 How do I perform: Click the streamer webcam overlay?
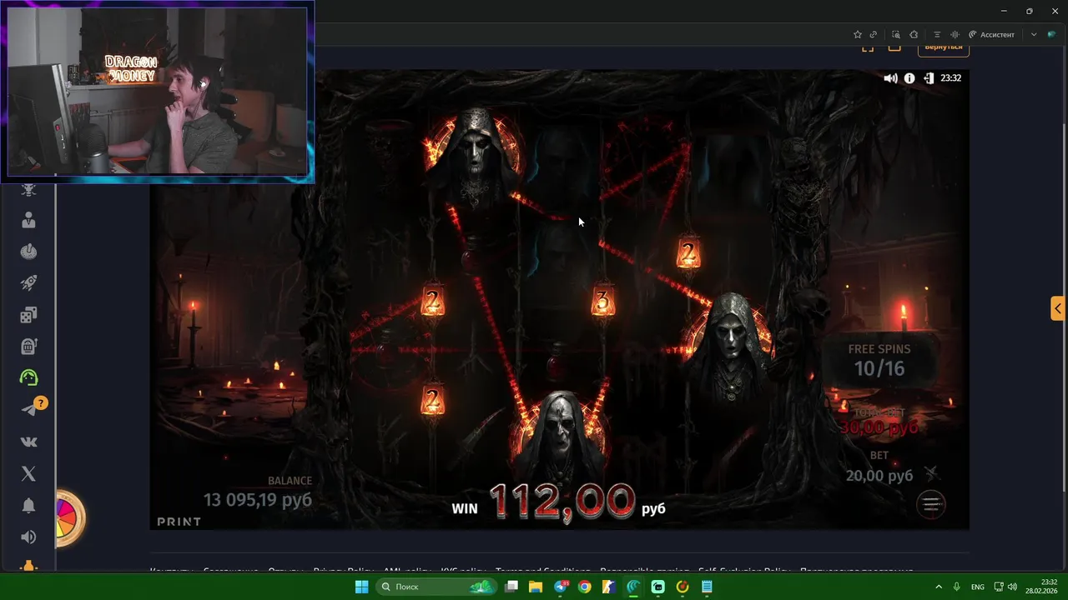(x=158, y=92)
